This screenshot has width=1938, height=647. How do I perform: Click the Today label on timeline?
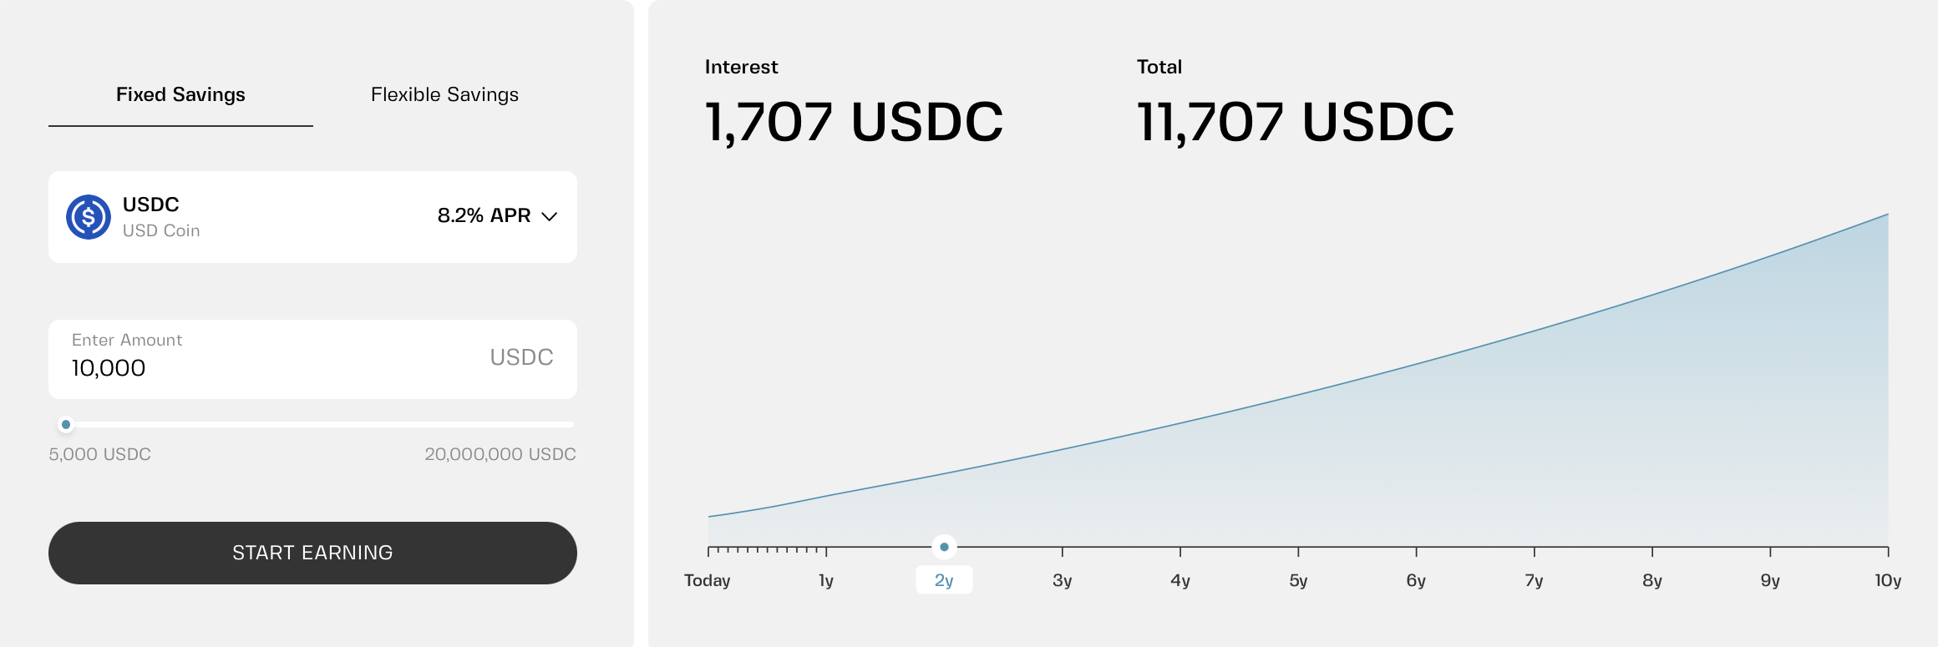[707, 580]
